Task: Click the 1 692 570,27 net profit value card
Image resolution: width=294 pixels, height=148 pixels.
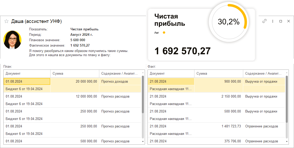Action: (183, 51)
